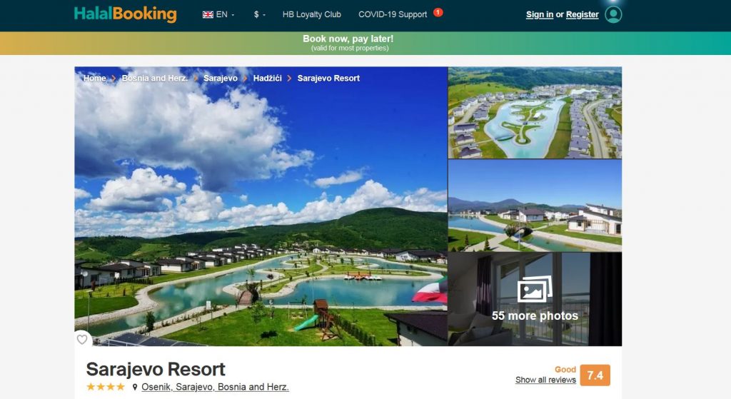Click the COVID-19 notification badge
This screenshot has width=731, height=399.
coord(438,12)
